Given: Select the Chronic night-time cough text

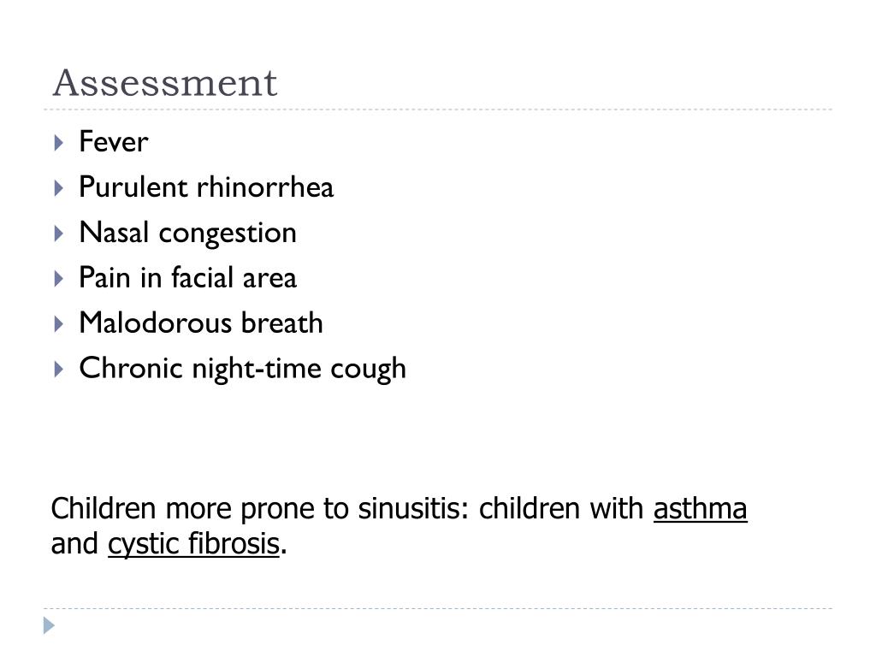Looking at the screenshot, I should point(242,369).
